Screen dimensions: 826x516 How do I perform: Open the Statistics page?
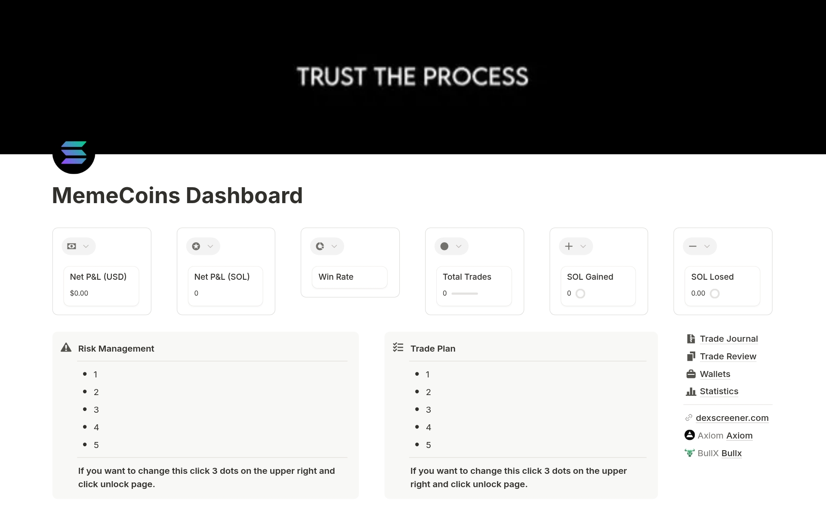(x=718, y=391)
